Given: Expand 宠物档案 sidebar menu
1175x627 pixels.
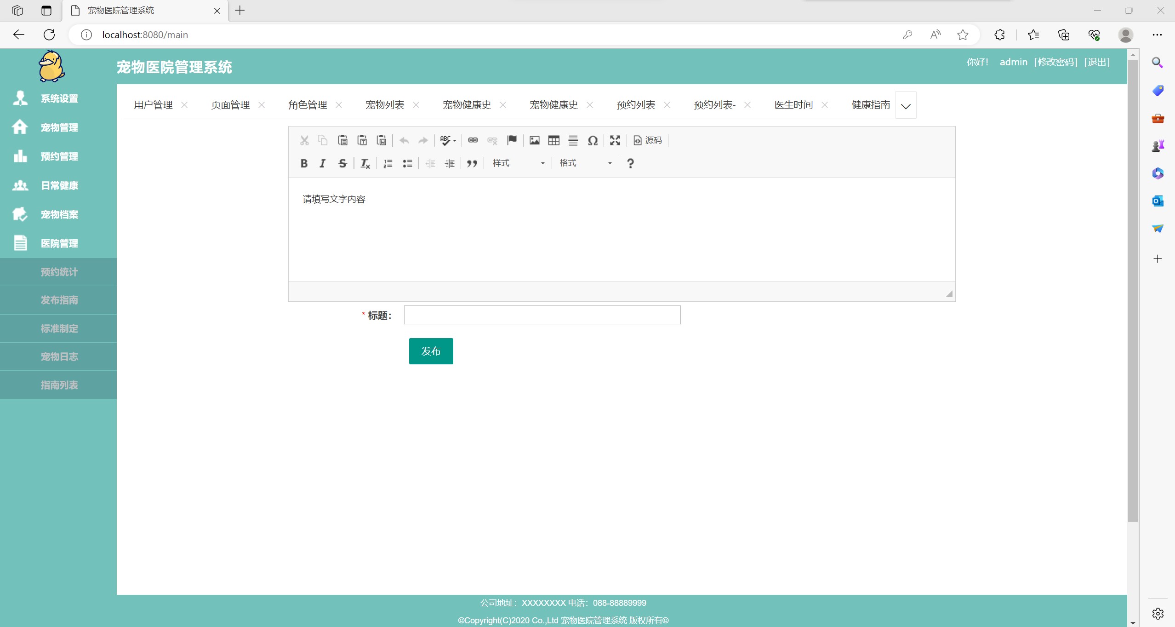Looking at the screenshot, I should coord(58,214).
